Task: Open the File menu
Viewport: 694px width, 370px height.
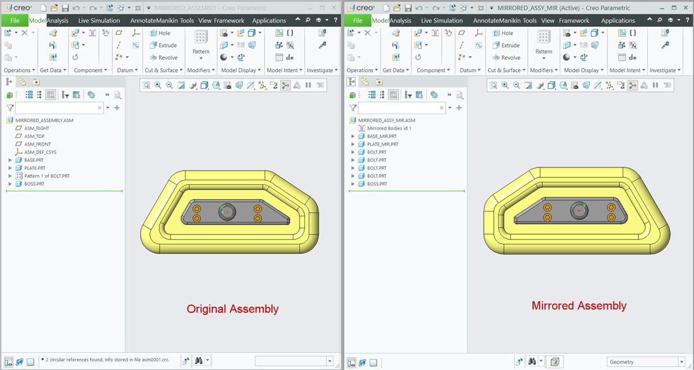Action: coord(14,20)
